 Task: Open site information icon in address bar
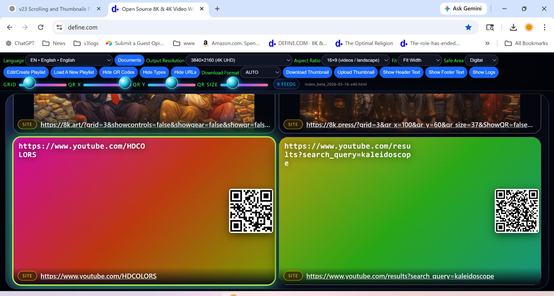tap(59, 27)
